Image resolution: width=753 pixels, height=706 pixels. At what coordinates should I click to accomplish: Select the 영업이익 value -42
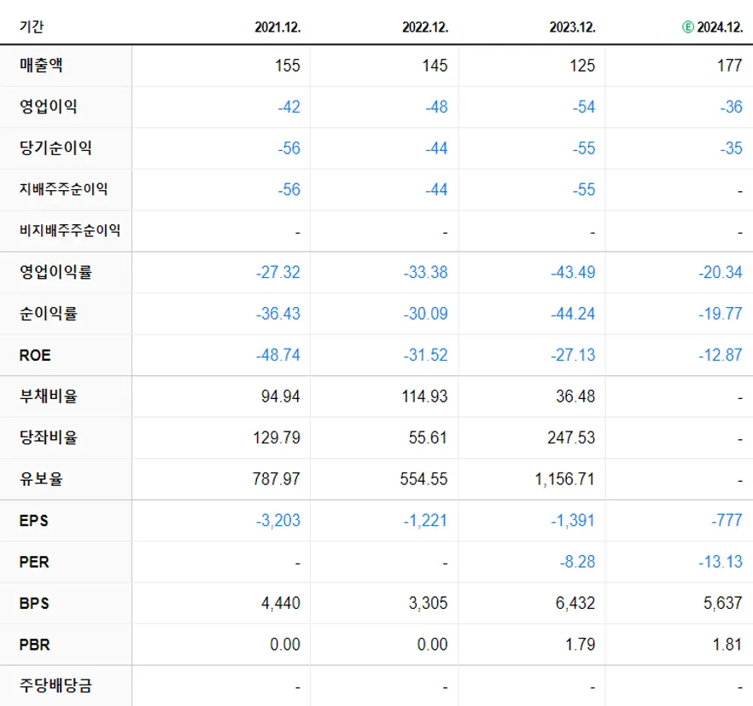coord(289,107)
